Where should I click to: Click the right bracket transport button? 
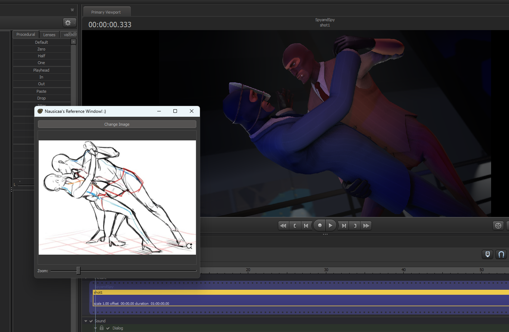coord(355,226)
